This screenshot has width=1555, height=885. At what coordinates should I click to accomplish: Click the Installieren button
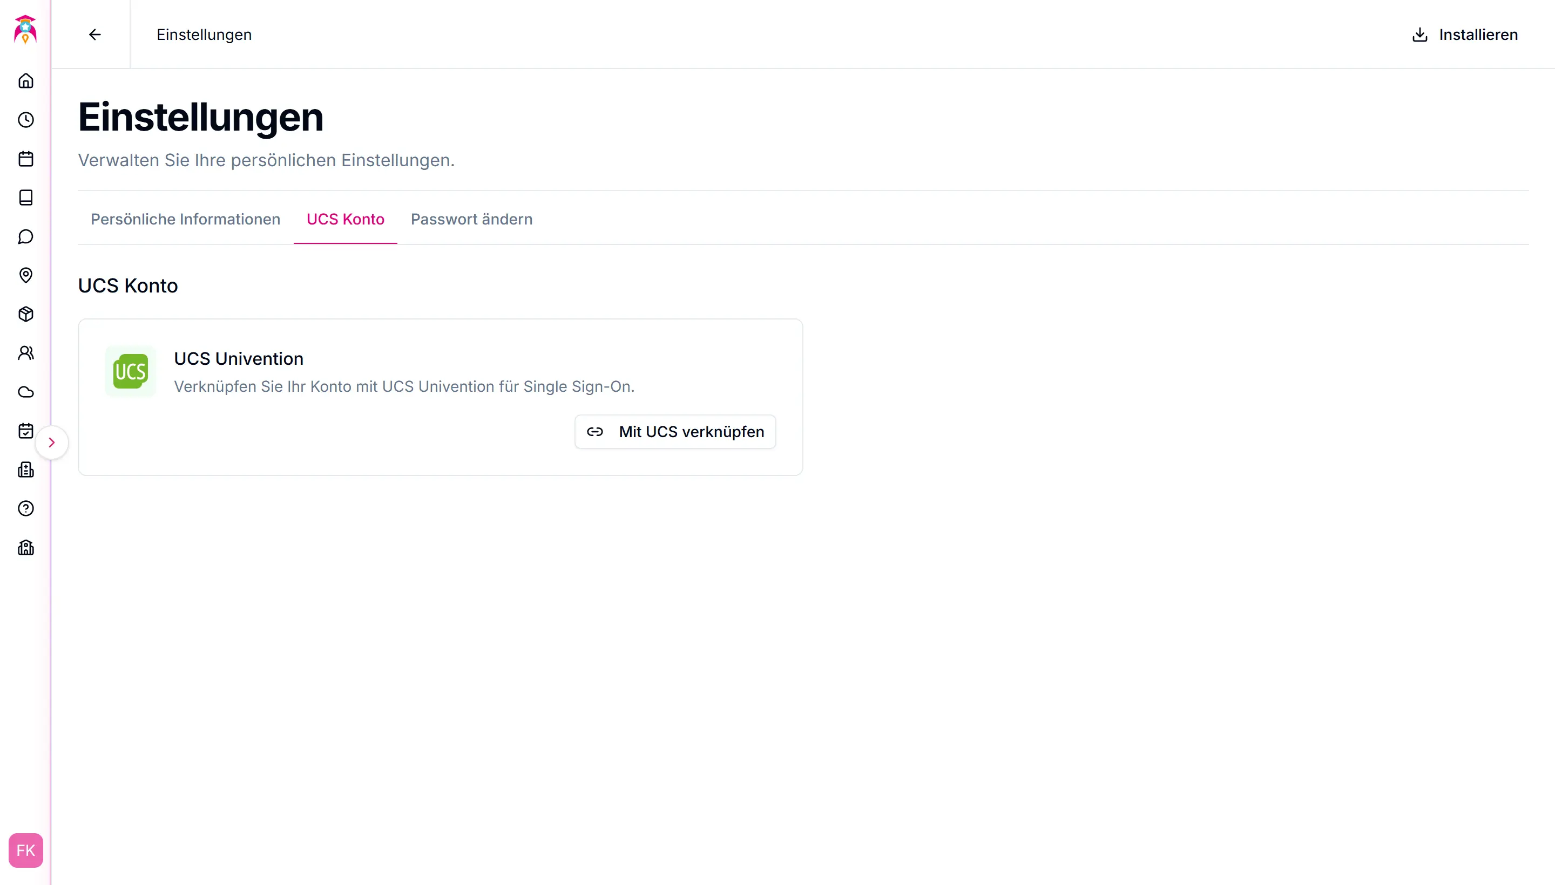click(x=1464, y=35)
